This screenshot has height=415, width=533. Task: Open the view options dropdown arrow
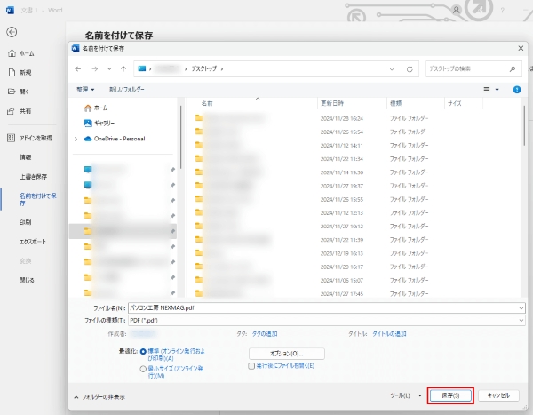click(497, 90)
